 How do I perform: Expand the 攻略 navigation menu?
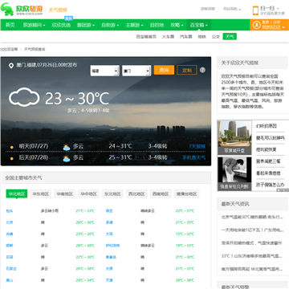coord(177,25)
